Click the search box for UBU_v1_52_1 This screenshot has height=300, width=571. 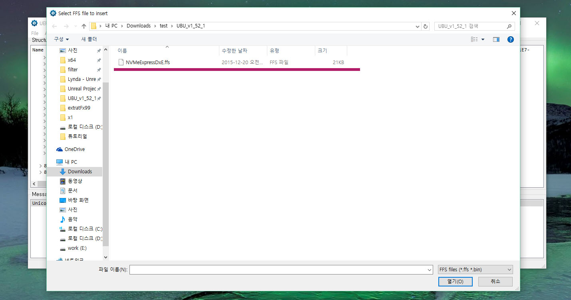pos(470,26)
